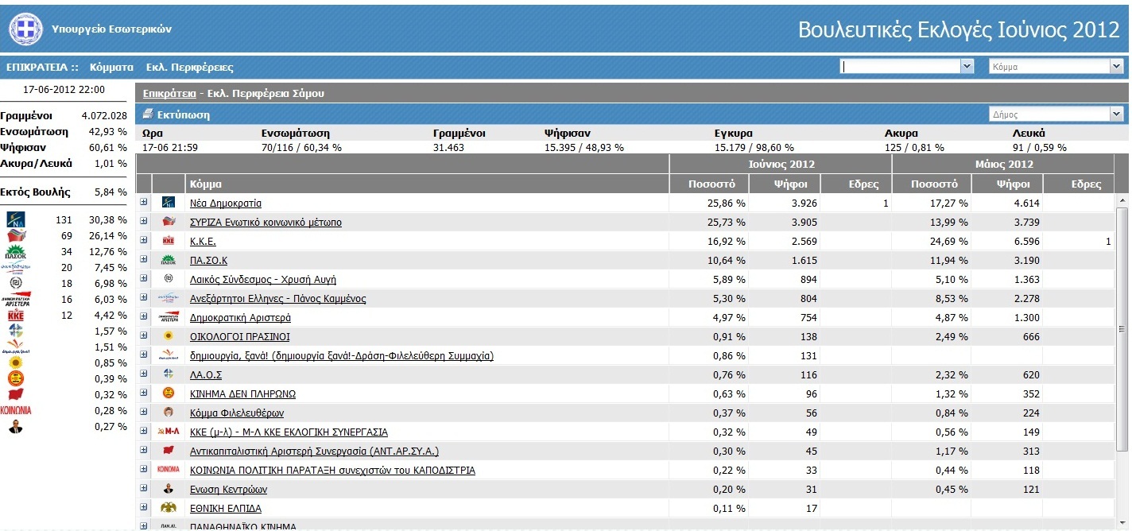
Task: Expand the Λαϊκός Σύνδεσμος - Χρυσή Αυγή row
Action: (x=144, y=278)
